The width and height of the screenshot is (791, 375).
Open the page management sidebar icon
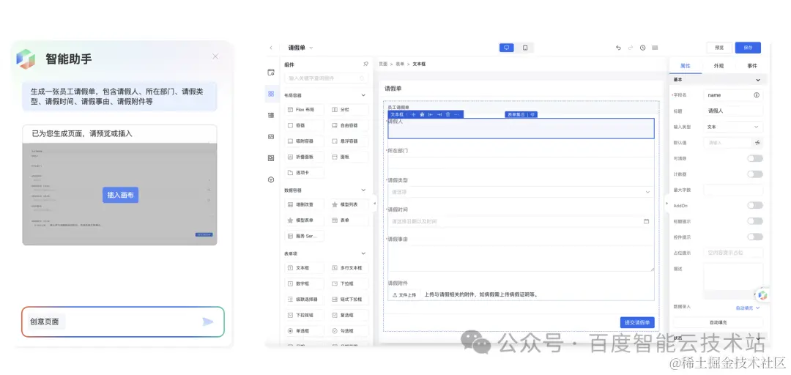(271, 73)
